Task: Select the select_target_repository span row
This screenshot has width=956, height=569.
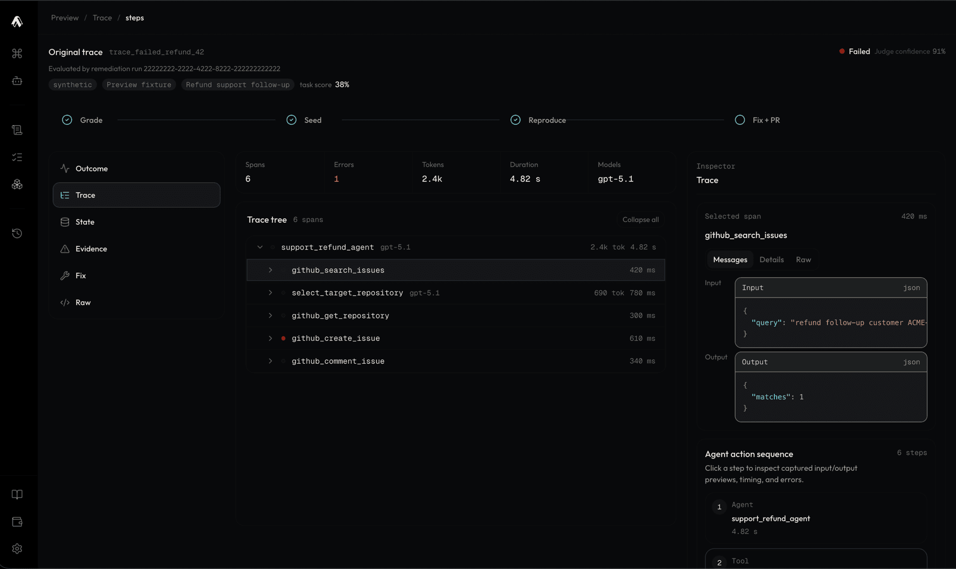Action: click(x=456, y=293)
